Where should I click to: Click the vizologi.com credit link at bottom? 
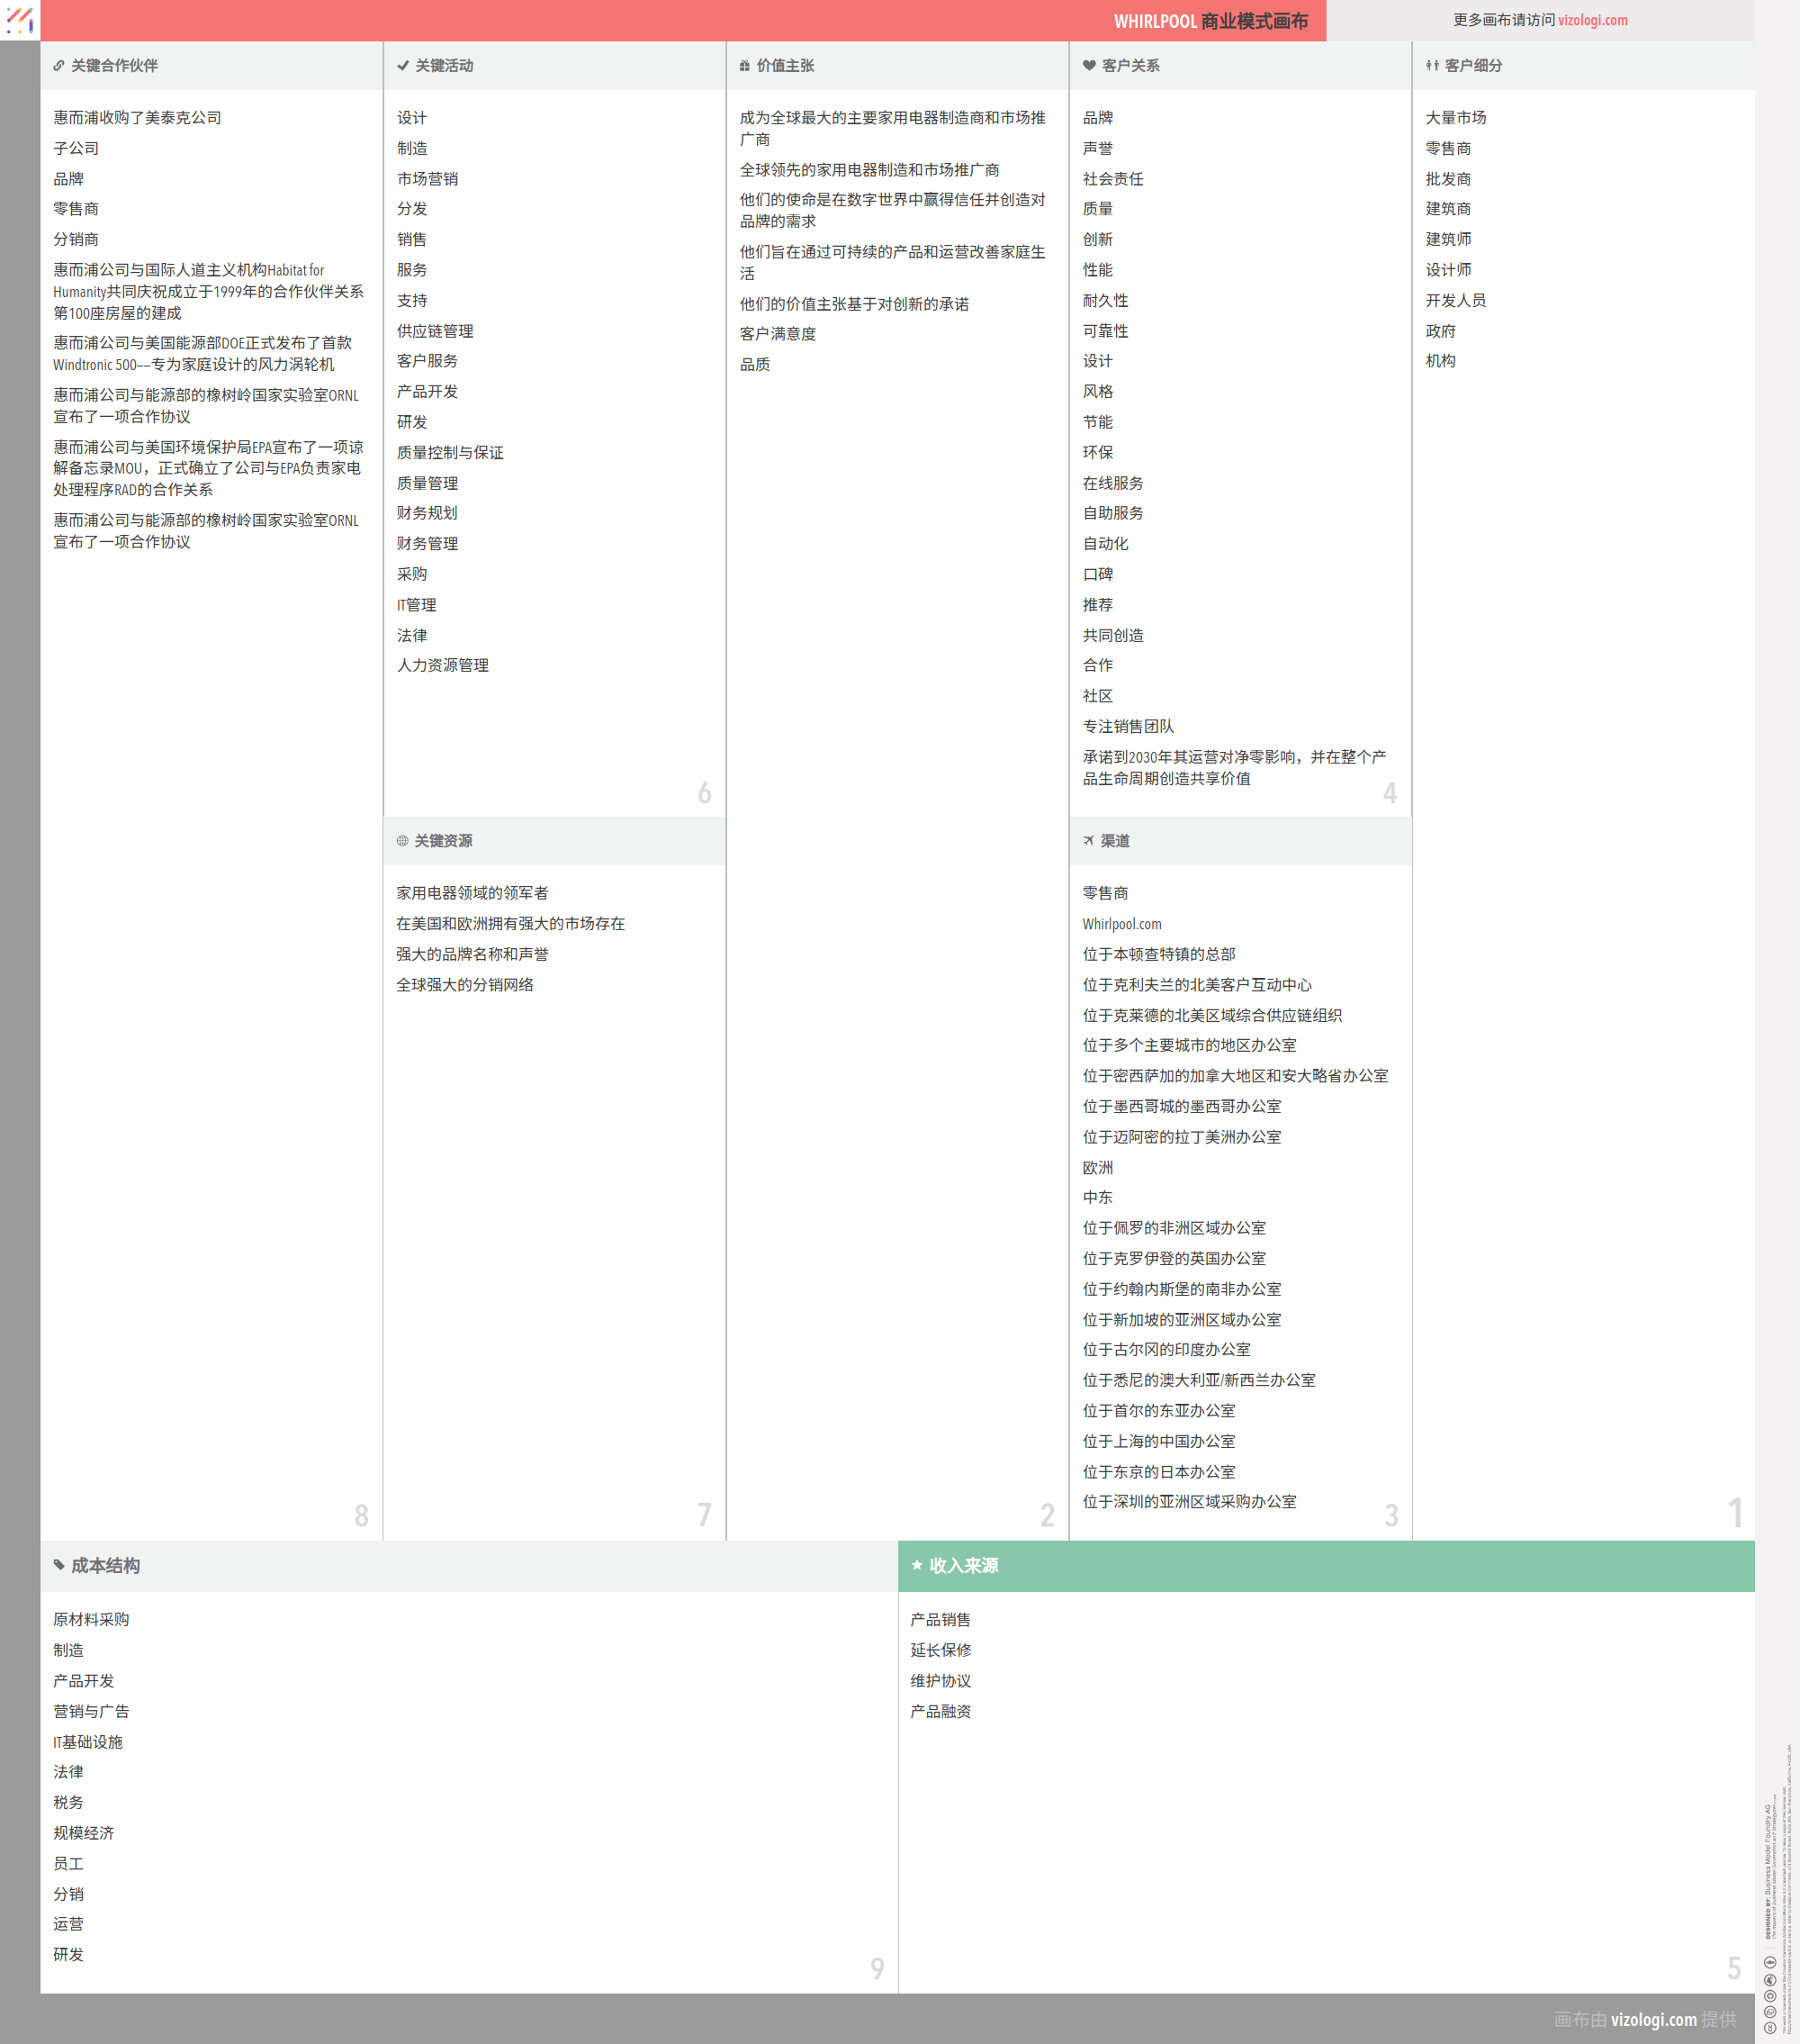pos(1653,2019)
